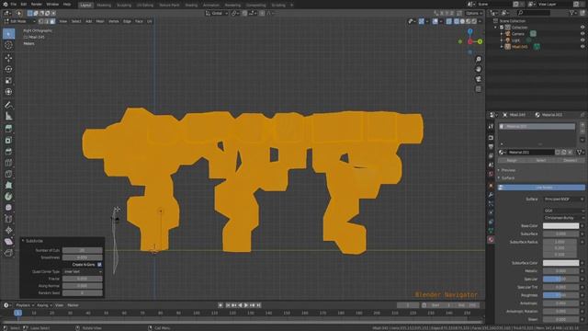Select the Rip Region tool
The image size is (588, 331).
pyautogui.click(x=8, y=253)
